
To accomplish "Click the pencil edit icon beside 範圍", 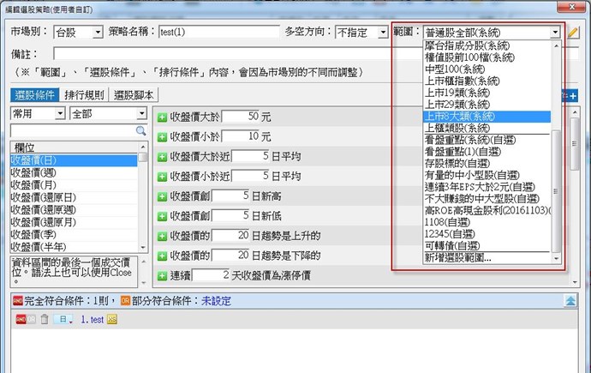I will [x=574, y=32].
